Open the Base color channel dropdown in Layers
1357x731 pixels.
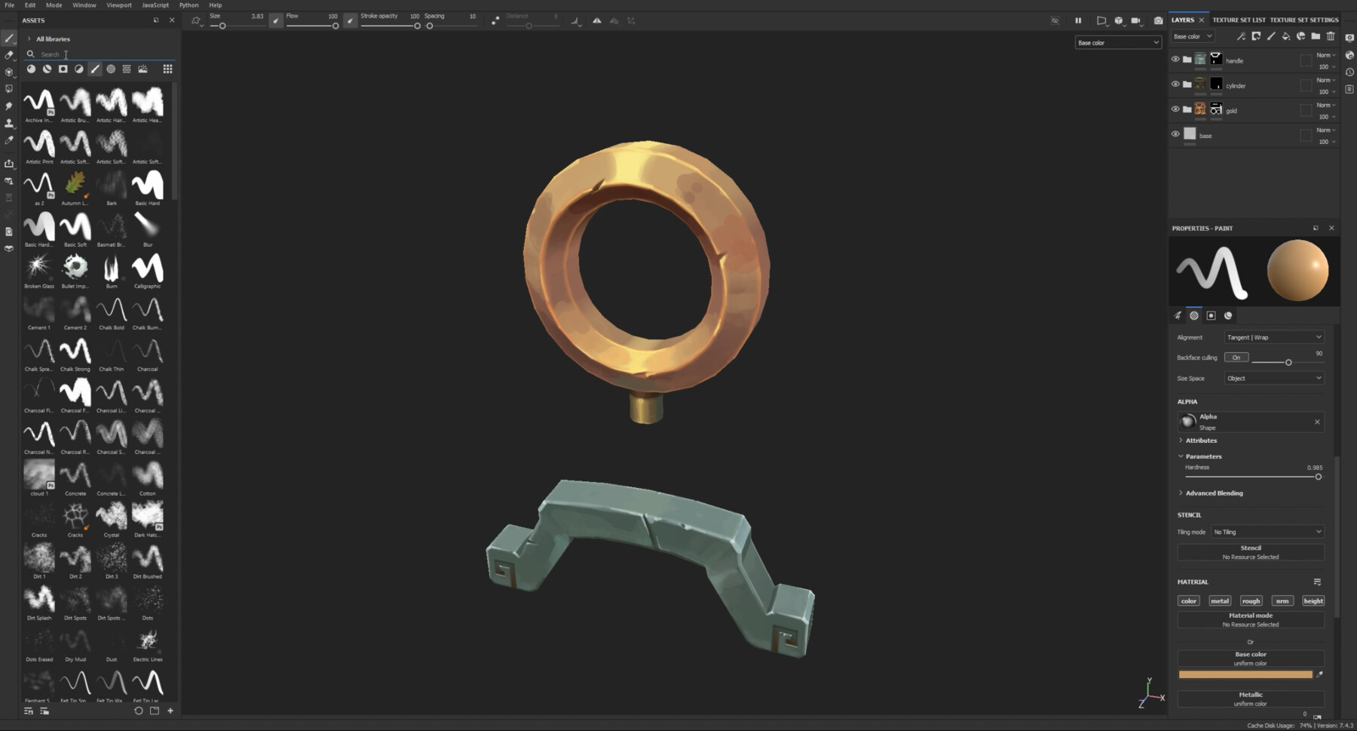[x=1195, y=36]
